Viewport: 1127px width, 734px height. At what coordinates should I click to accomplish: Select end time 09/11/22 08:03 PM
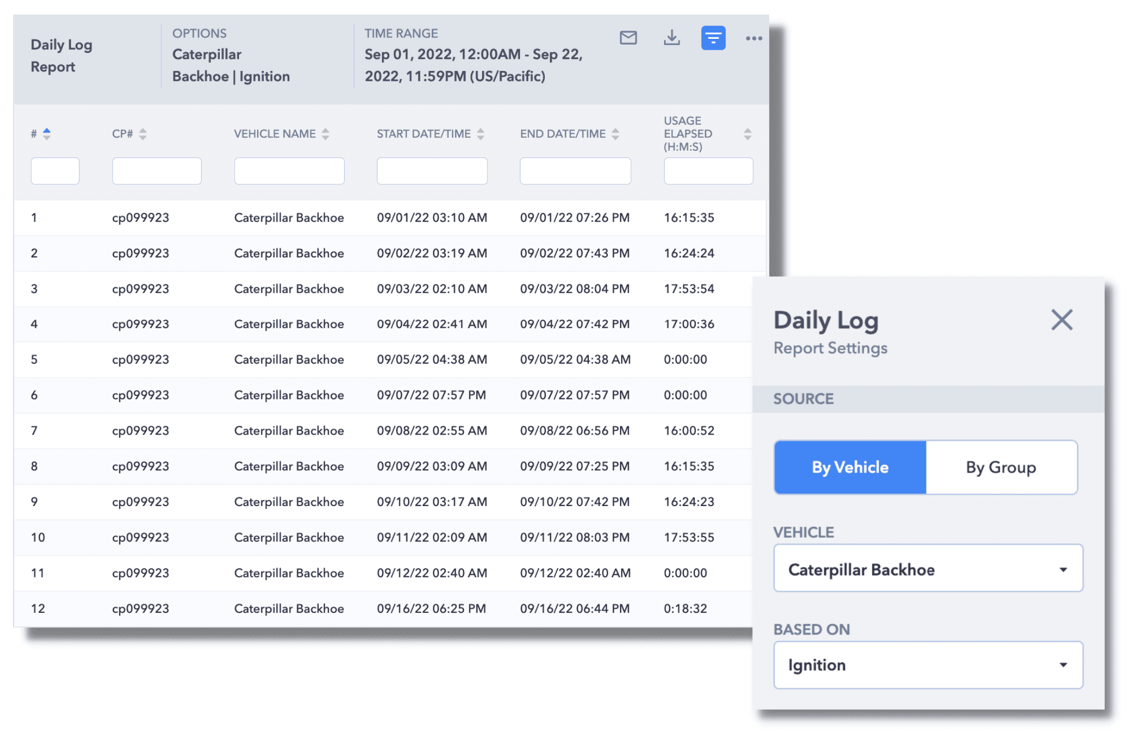[x=575, y=538]
